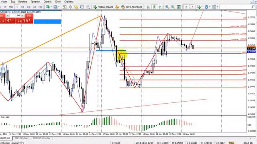Click the templates icon
This screenshot has height=144, width=257.
[214, 7]
